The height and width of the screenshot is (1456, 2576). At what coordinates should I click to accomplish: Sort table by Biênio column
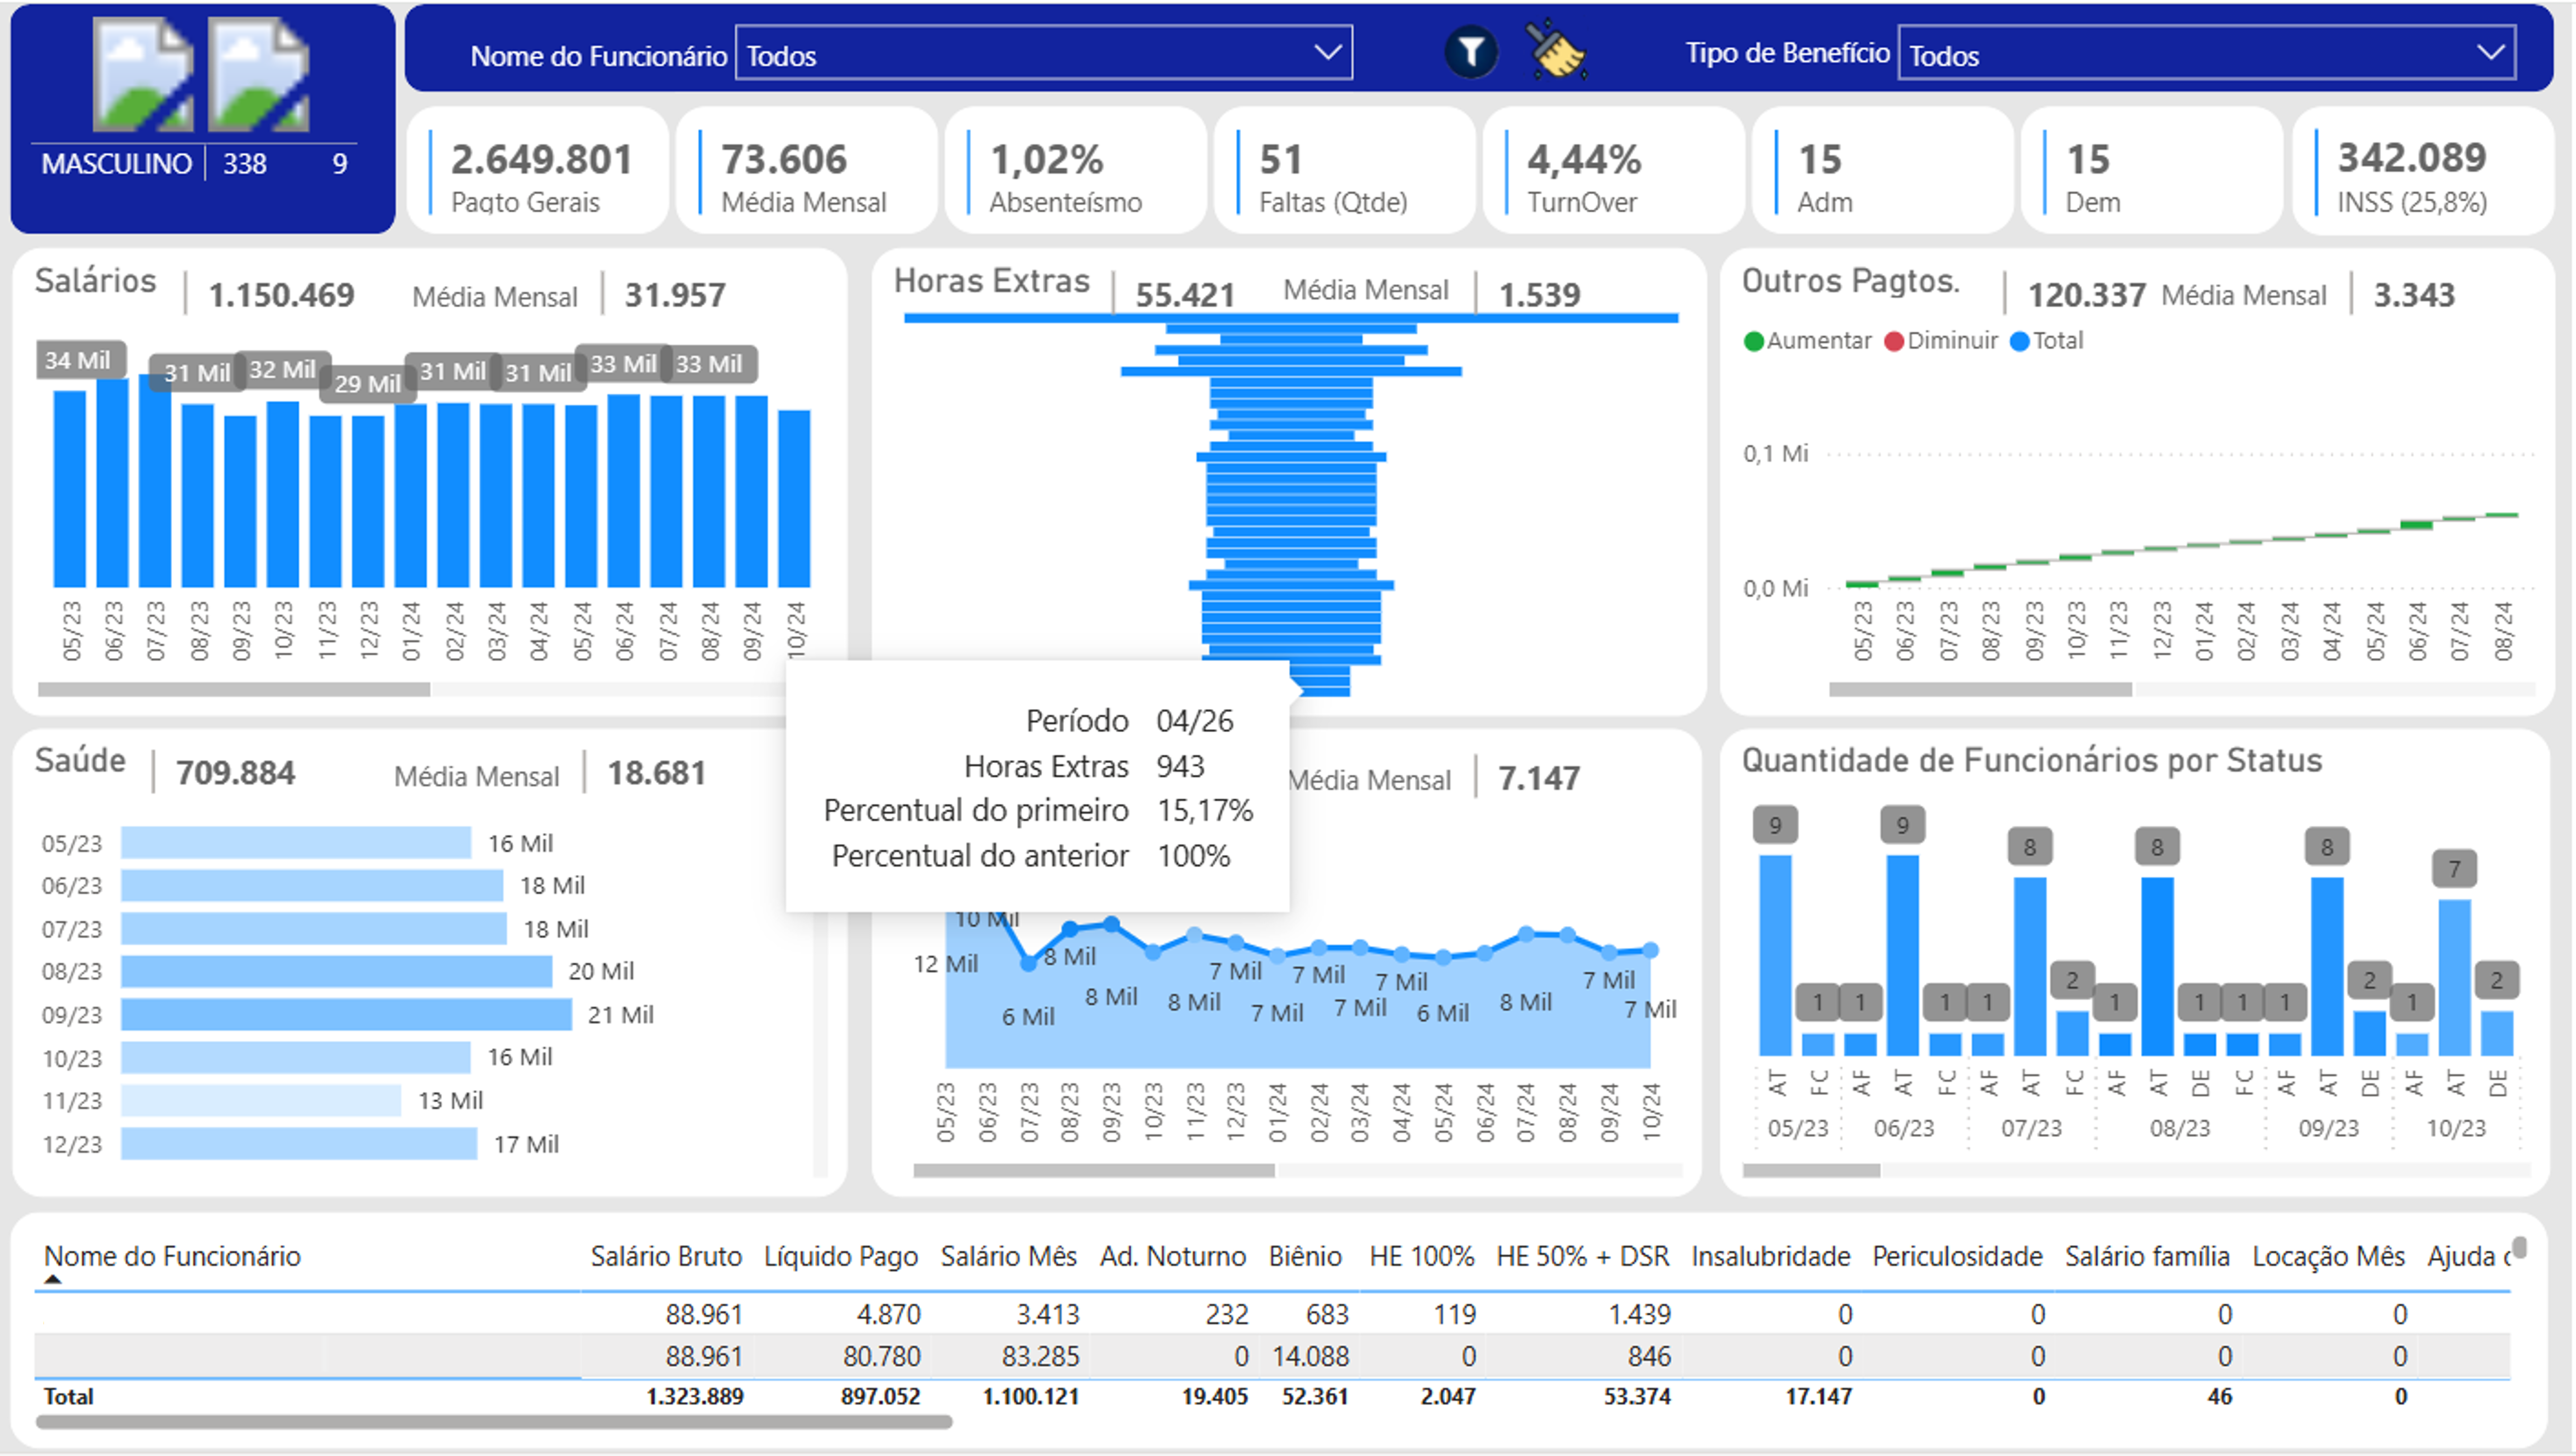pyautogui.click(x=1305, y=1256)
